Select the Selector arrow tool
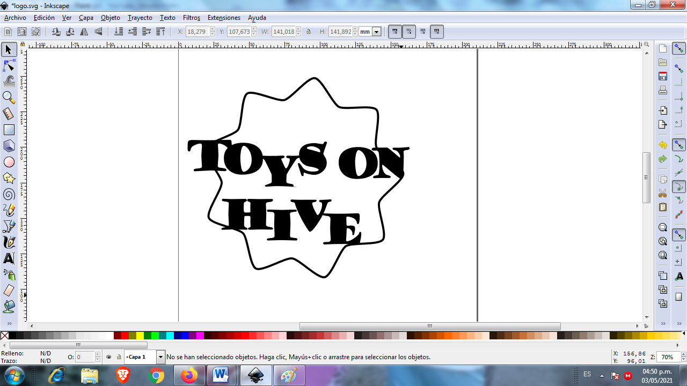Image resolution: width=687 pixels, height=386 pixels. pyautogui.click(x=9, y=49)
